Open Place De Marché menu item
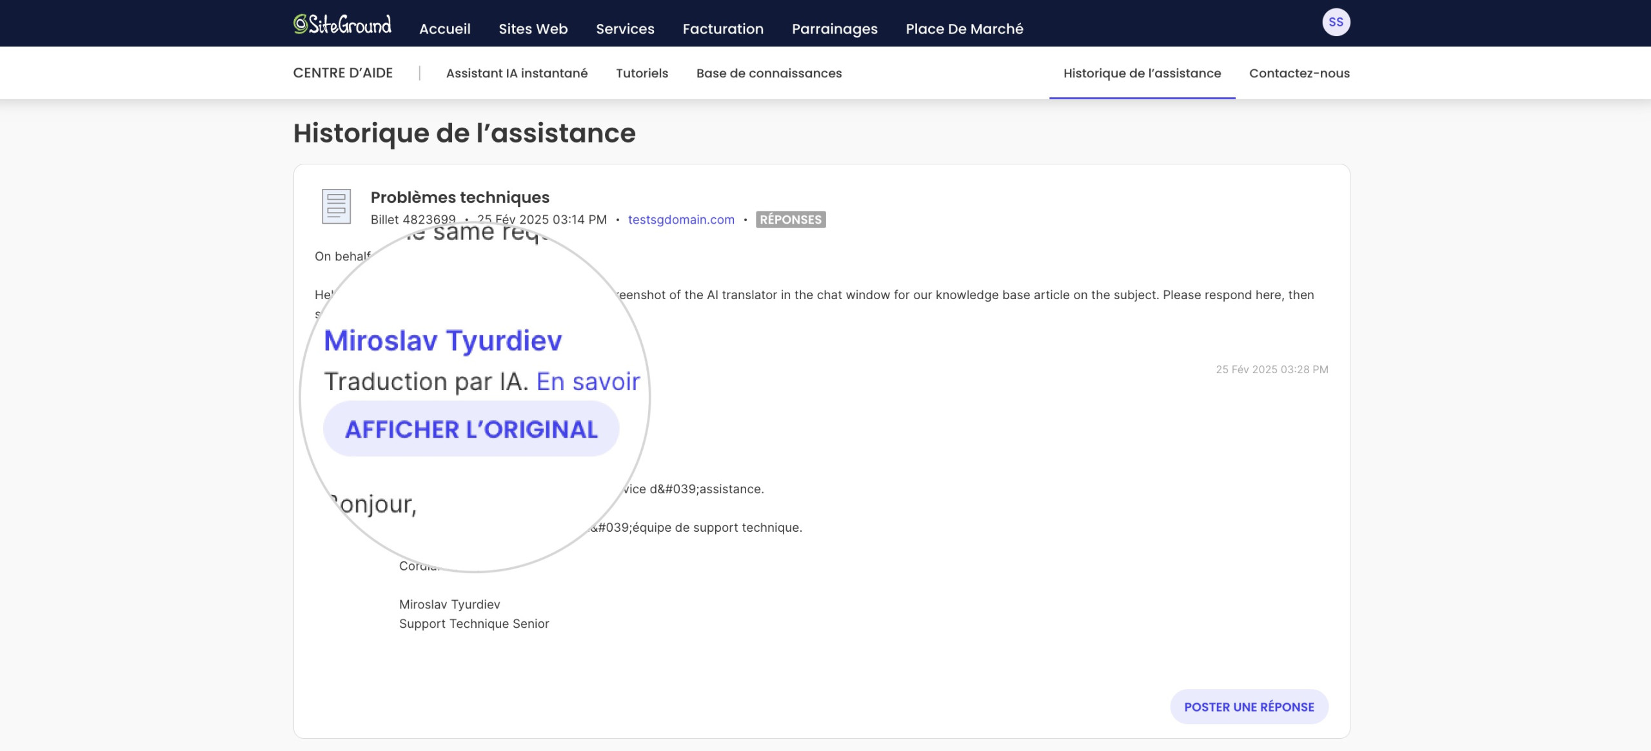This screenshot has width=1651, height=751. tap(964, 29)
